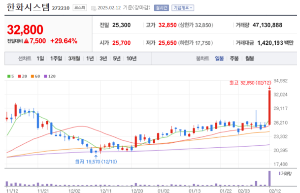Image resolution: width=300 pixels, height=193 pixels.
Task: Click the tall red candle on 02/12
Action: 269,107
